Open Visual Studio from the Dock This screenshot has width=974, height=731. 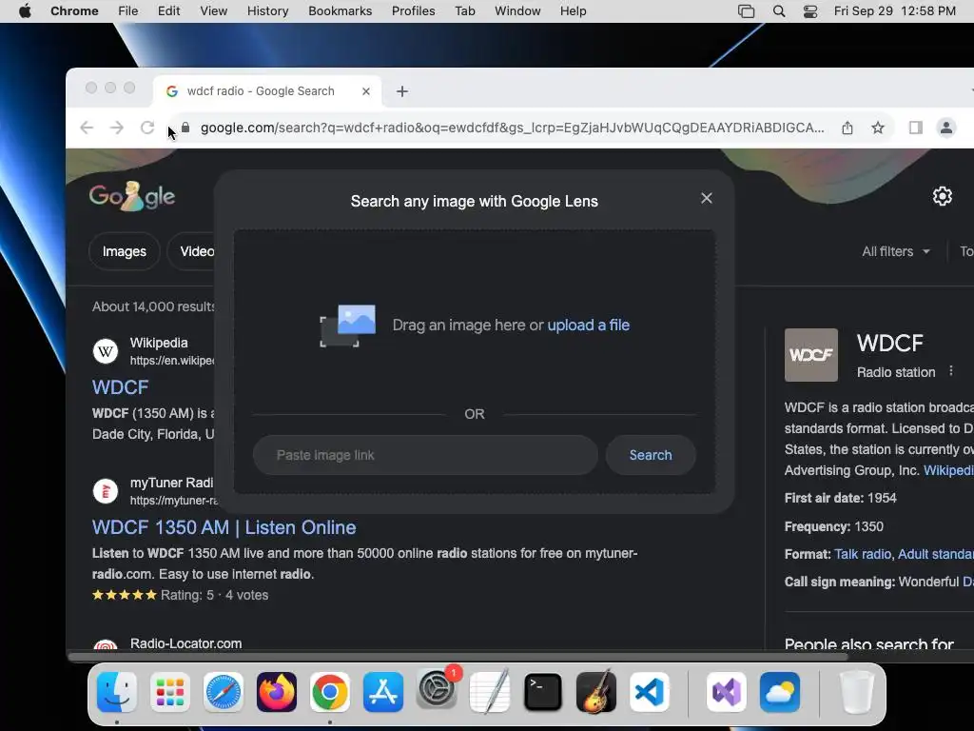point(726,692)
